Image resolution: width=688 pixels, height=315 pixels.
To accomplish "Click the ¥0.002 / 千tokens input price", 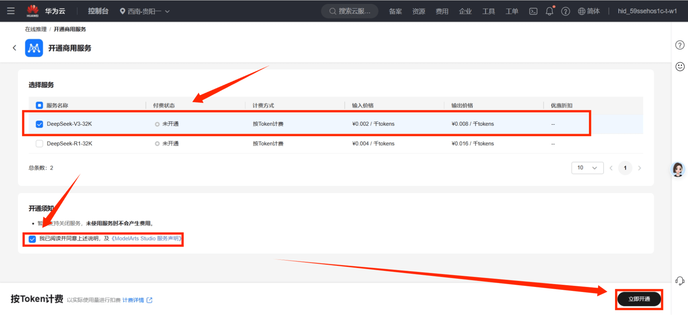I will [373, 124].
